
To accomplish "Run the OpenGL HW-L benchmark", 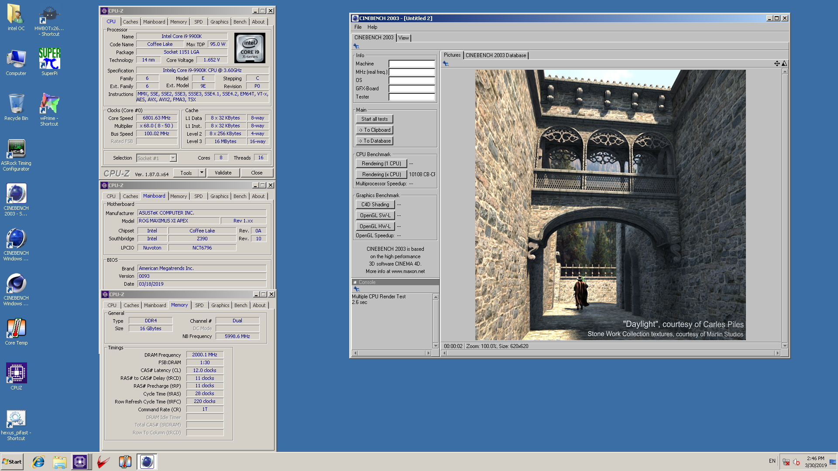I will tap(375, 226).
